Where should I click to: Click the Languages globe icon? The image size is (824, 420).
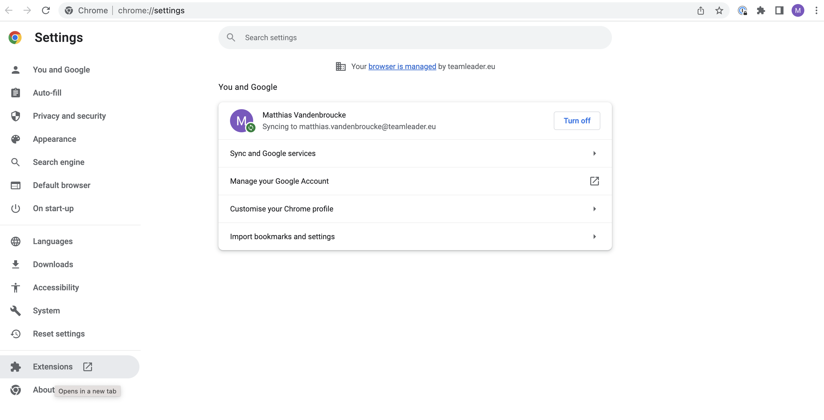(x=16, y=241)
